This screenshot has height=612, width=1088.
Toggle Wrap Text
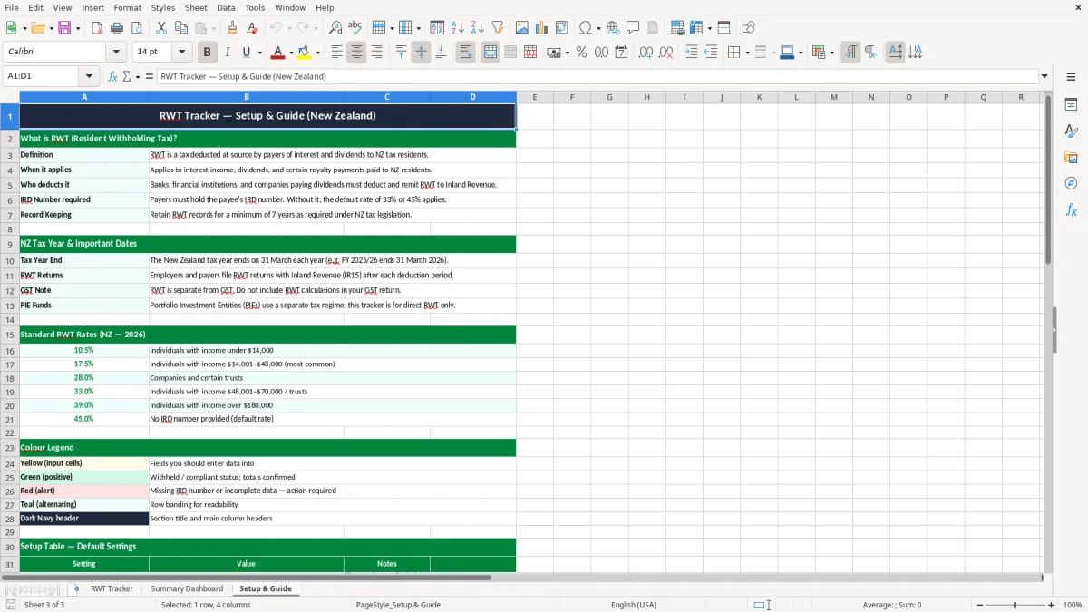click(465, 53)
